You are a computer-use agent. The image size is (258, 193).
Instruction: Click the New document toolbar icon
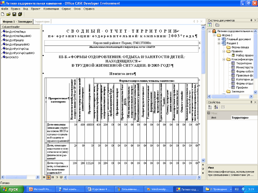coord(2,14)
